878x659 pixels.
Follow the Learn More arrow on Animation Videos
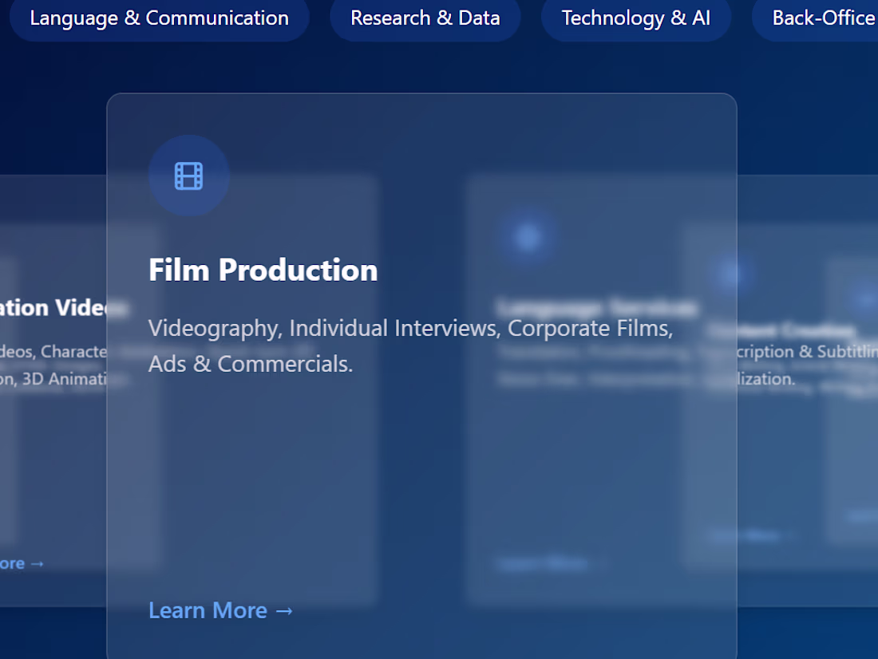pyautogui.click(x=20, y=563)
